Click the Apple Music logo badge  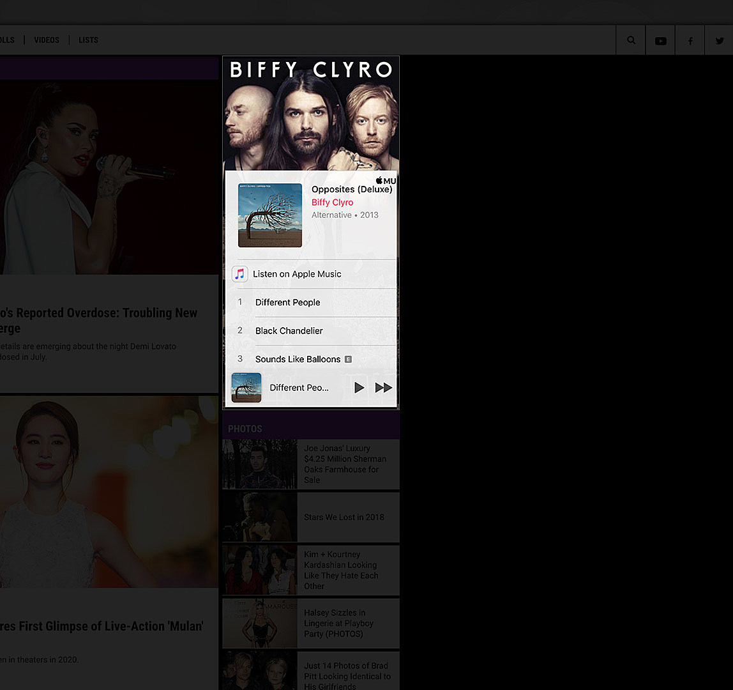pyautogui.click(x=386, y=181)
